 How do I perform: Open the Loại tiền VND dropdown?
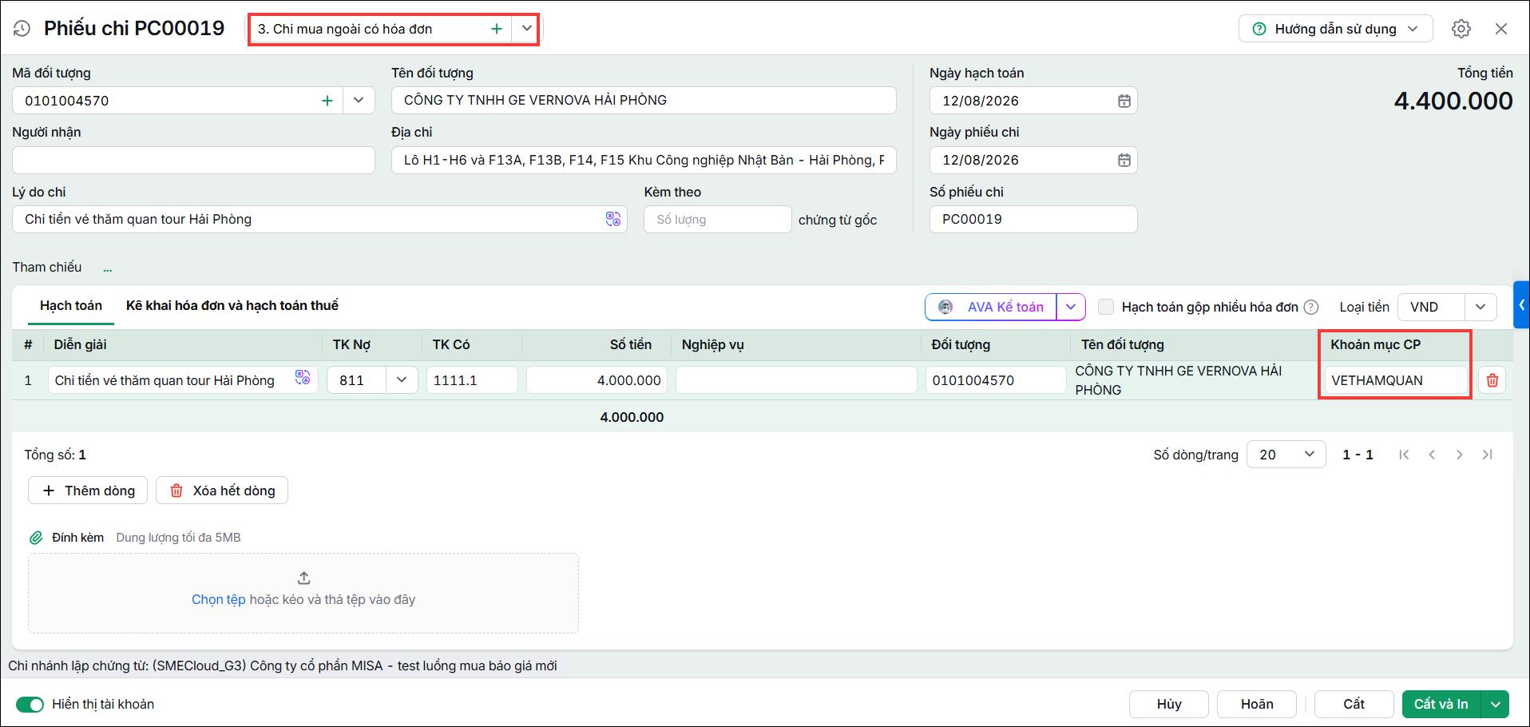tap(1480, 307)
